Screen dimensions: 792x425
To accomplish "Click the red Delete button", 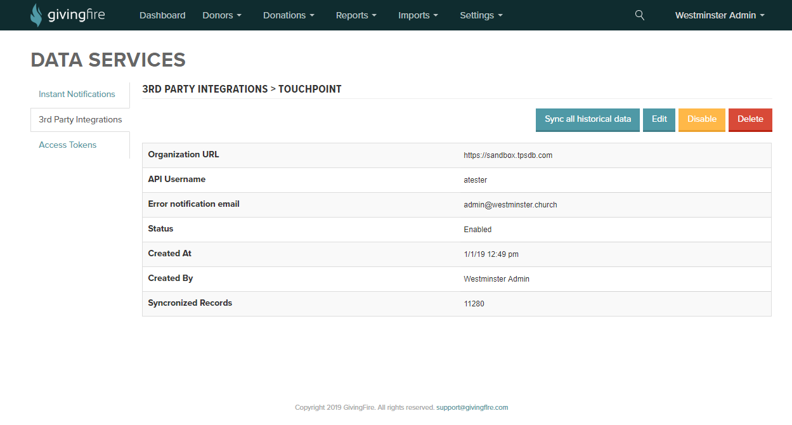I will pyautogui.click(x=750, y=120).
